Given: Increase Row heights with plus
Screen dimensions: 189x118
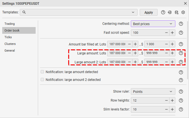Looking at the screenshot, I should tap(172, 100).
